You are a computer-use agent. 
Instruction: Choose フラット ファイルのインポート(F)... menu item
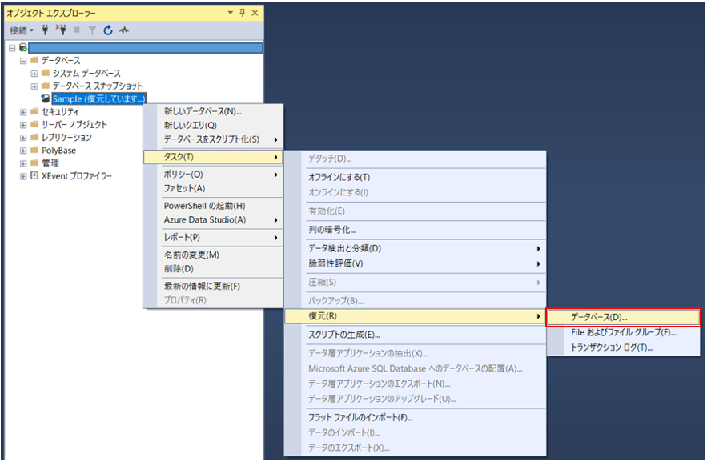click(416, 418)
